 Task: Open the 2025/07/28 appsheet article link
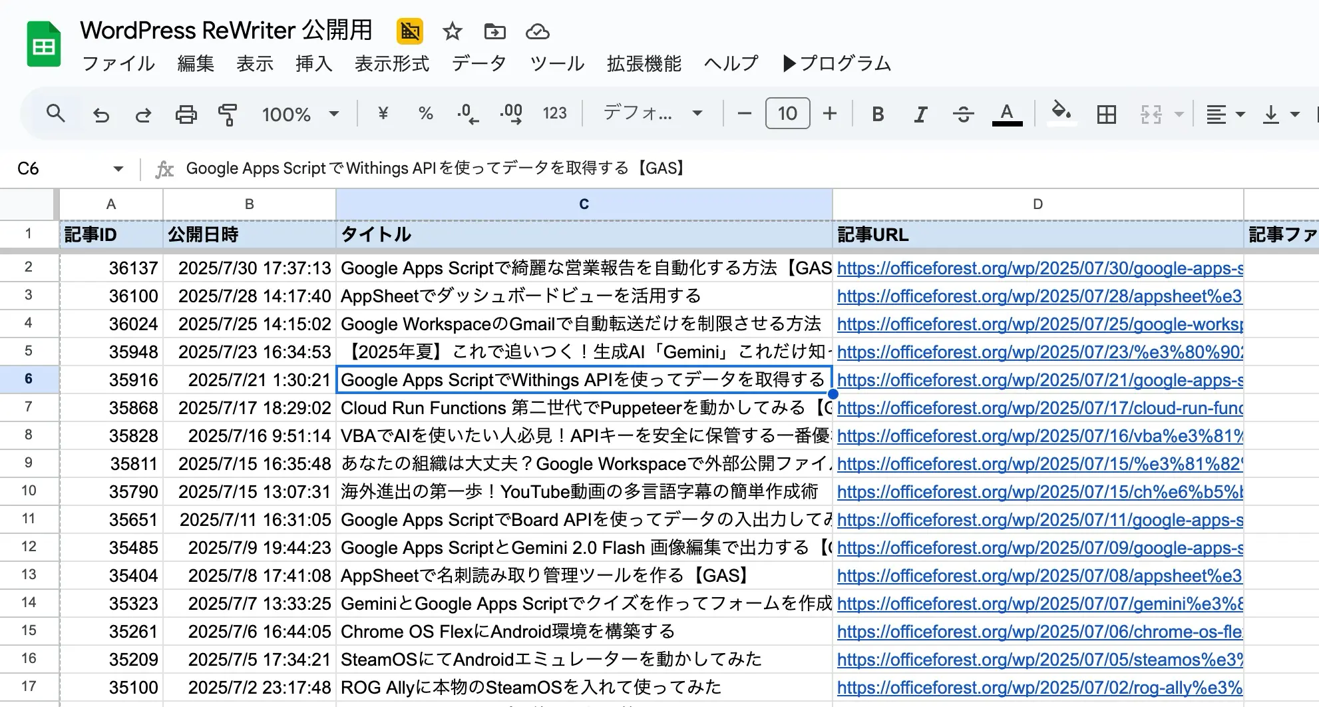click(x=1039, y=296)
